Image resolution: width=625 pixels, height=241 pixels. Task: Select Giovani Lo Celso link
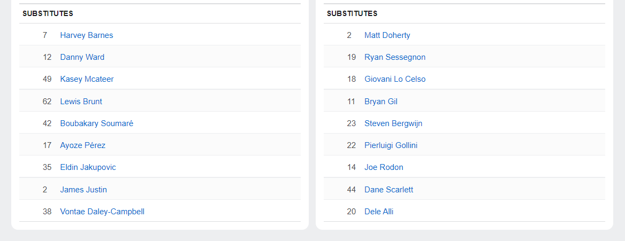coord(395,79)
